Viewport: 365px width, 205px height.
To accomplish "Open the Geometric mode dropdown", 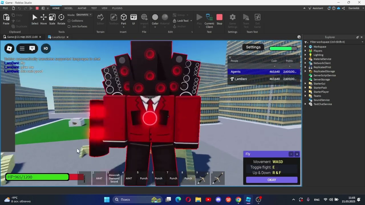I will (x=84, y=15).
